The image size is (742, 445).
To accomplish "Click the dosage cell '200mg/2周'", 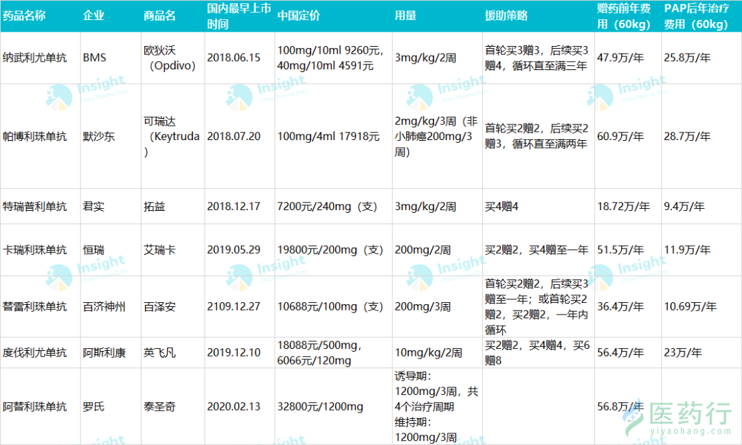I will [x=423, y=250].
